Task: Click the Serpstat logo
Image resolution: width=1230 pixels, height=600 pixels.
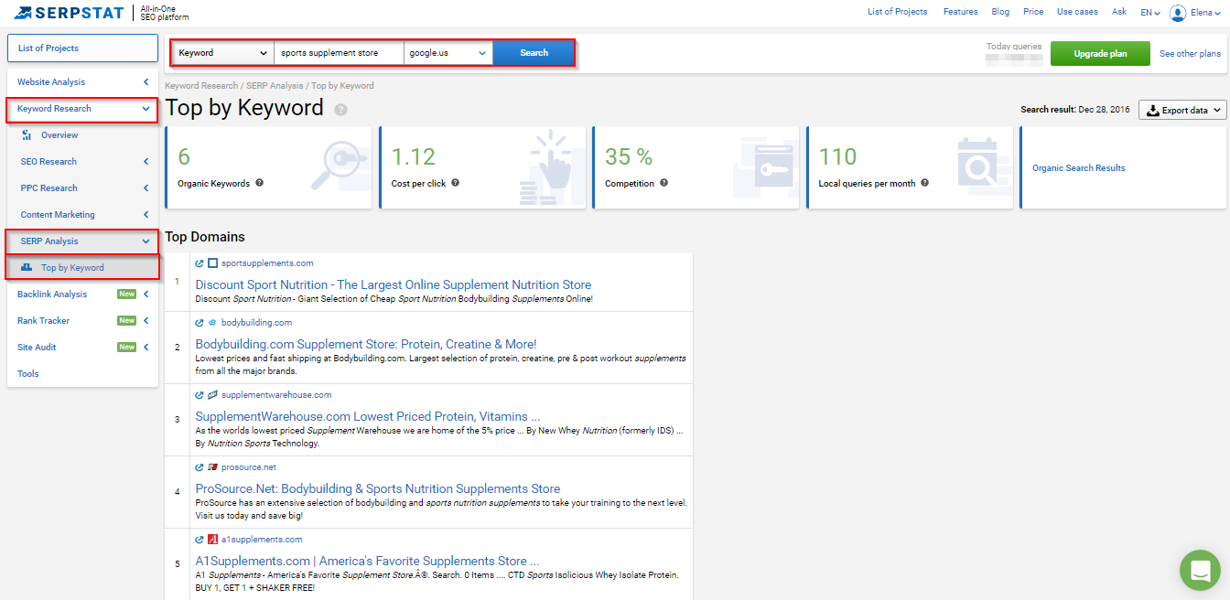Action: click(69, 13)
